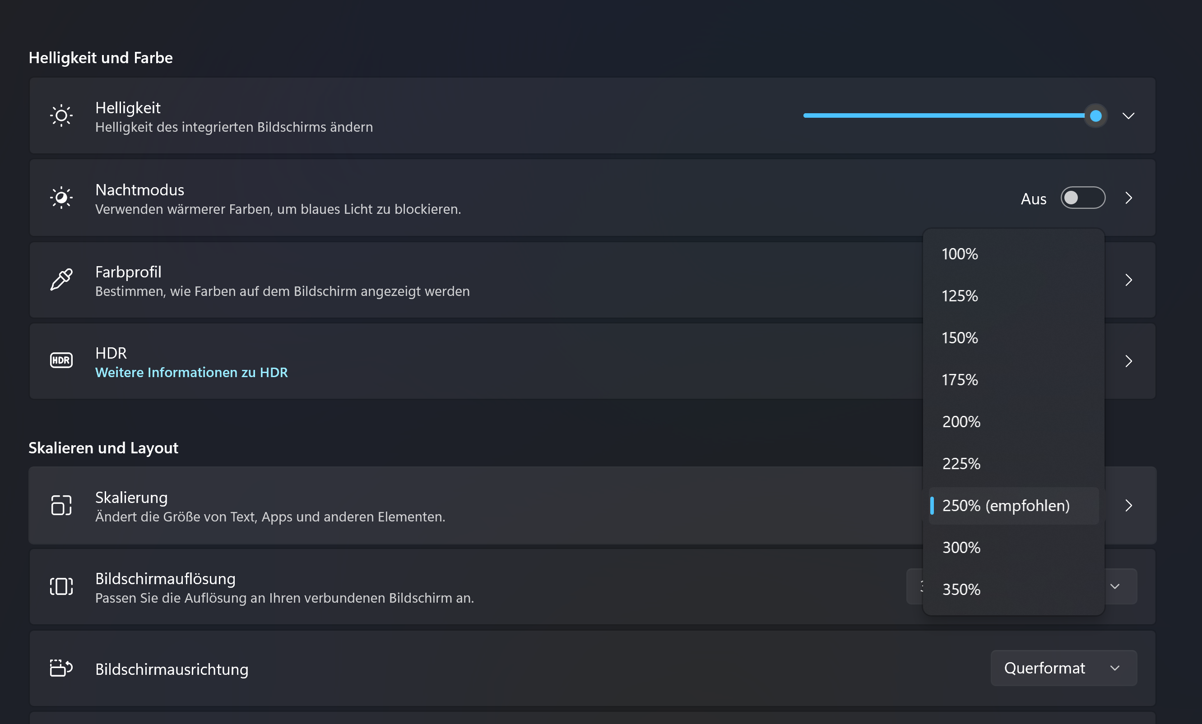Image resolution: width=1202 pixels, height=724 pixels.
Task: Click the HDR badge icon
Action: point(61,361)
